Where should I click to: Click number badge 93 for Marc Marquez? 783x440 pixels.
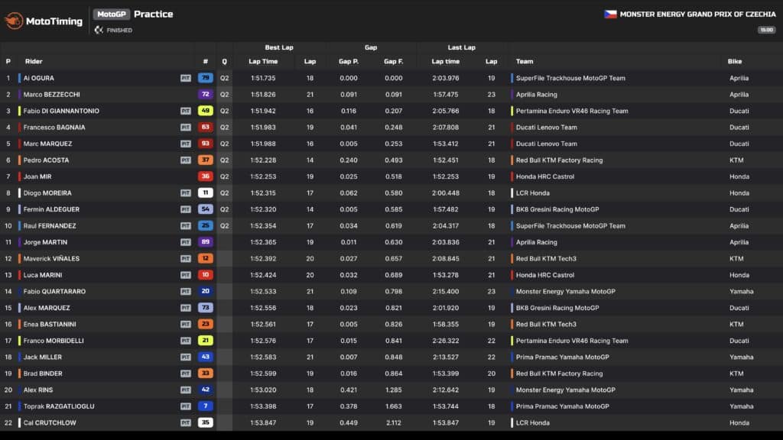pyautogui.click(x=205, y=144)
